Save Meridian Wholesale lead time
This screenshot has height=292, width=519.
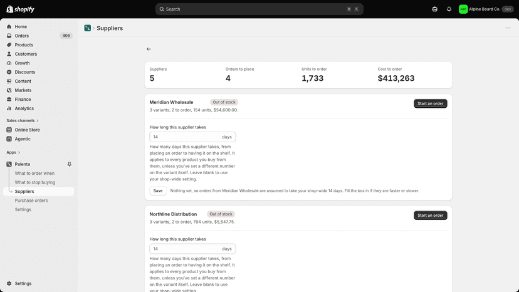pyautogui.click(x=158, y=190)
